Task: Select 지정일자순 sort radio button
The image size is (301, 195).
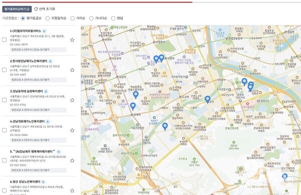Action: coord(48,18)
